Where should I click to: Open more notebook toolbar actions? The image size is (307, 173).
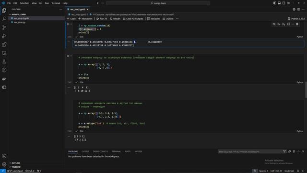coord(177,19)
